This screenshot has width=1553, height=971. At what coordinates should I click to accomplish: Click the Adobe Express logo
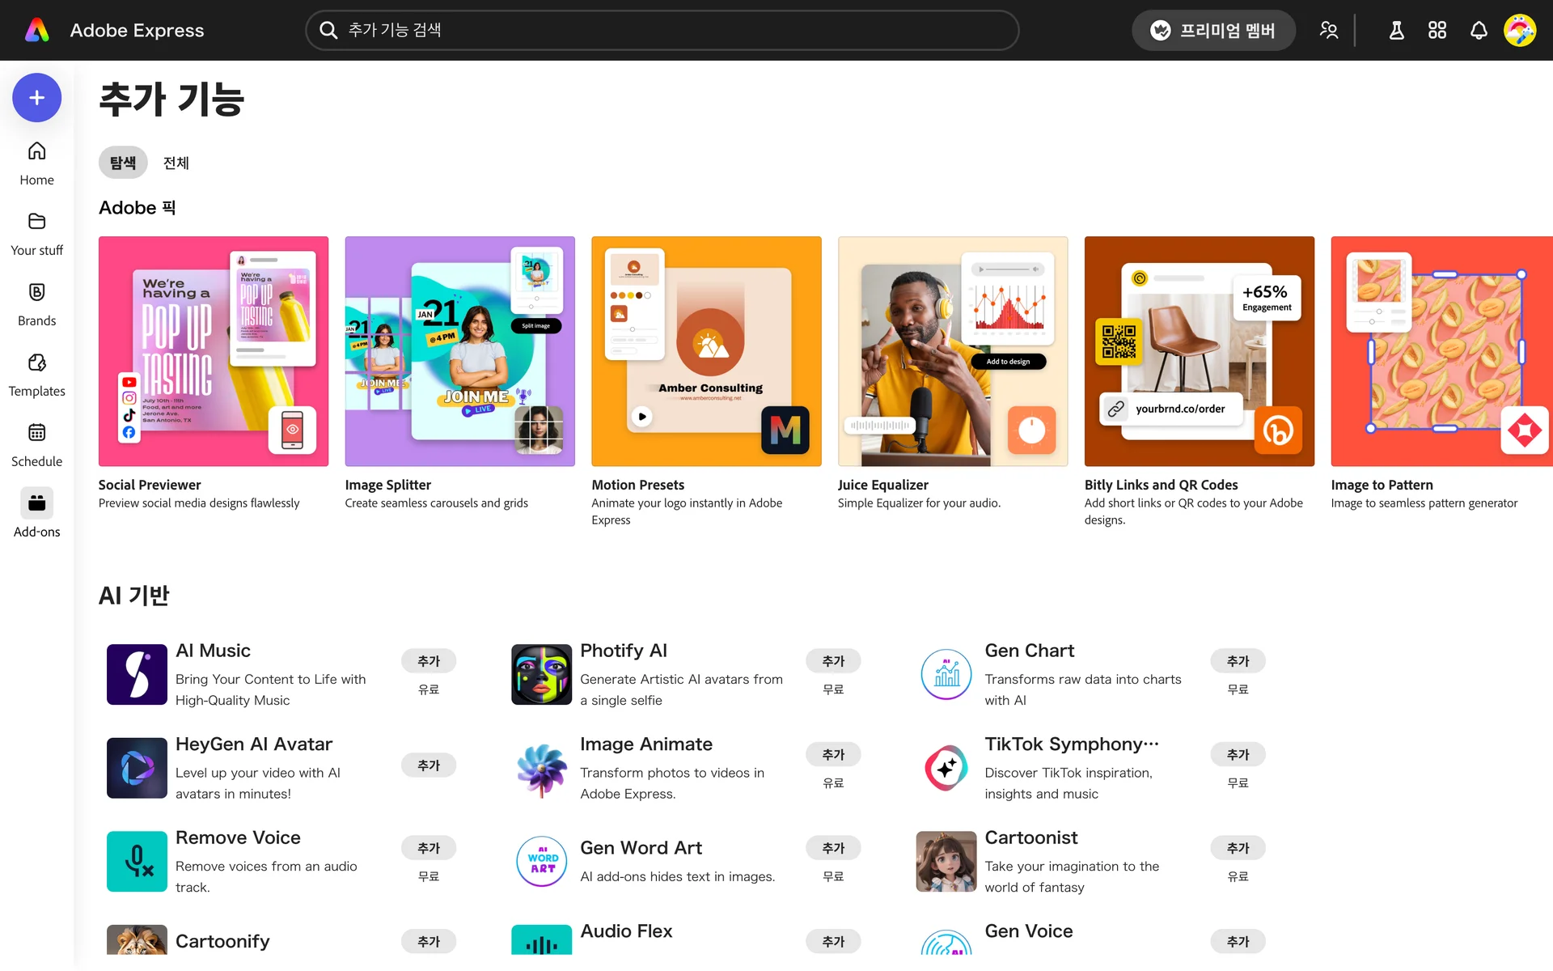37,31
